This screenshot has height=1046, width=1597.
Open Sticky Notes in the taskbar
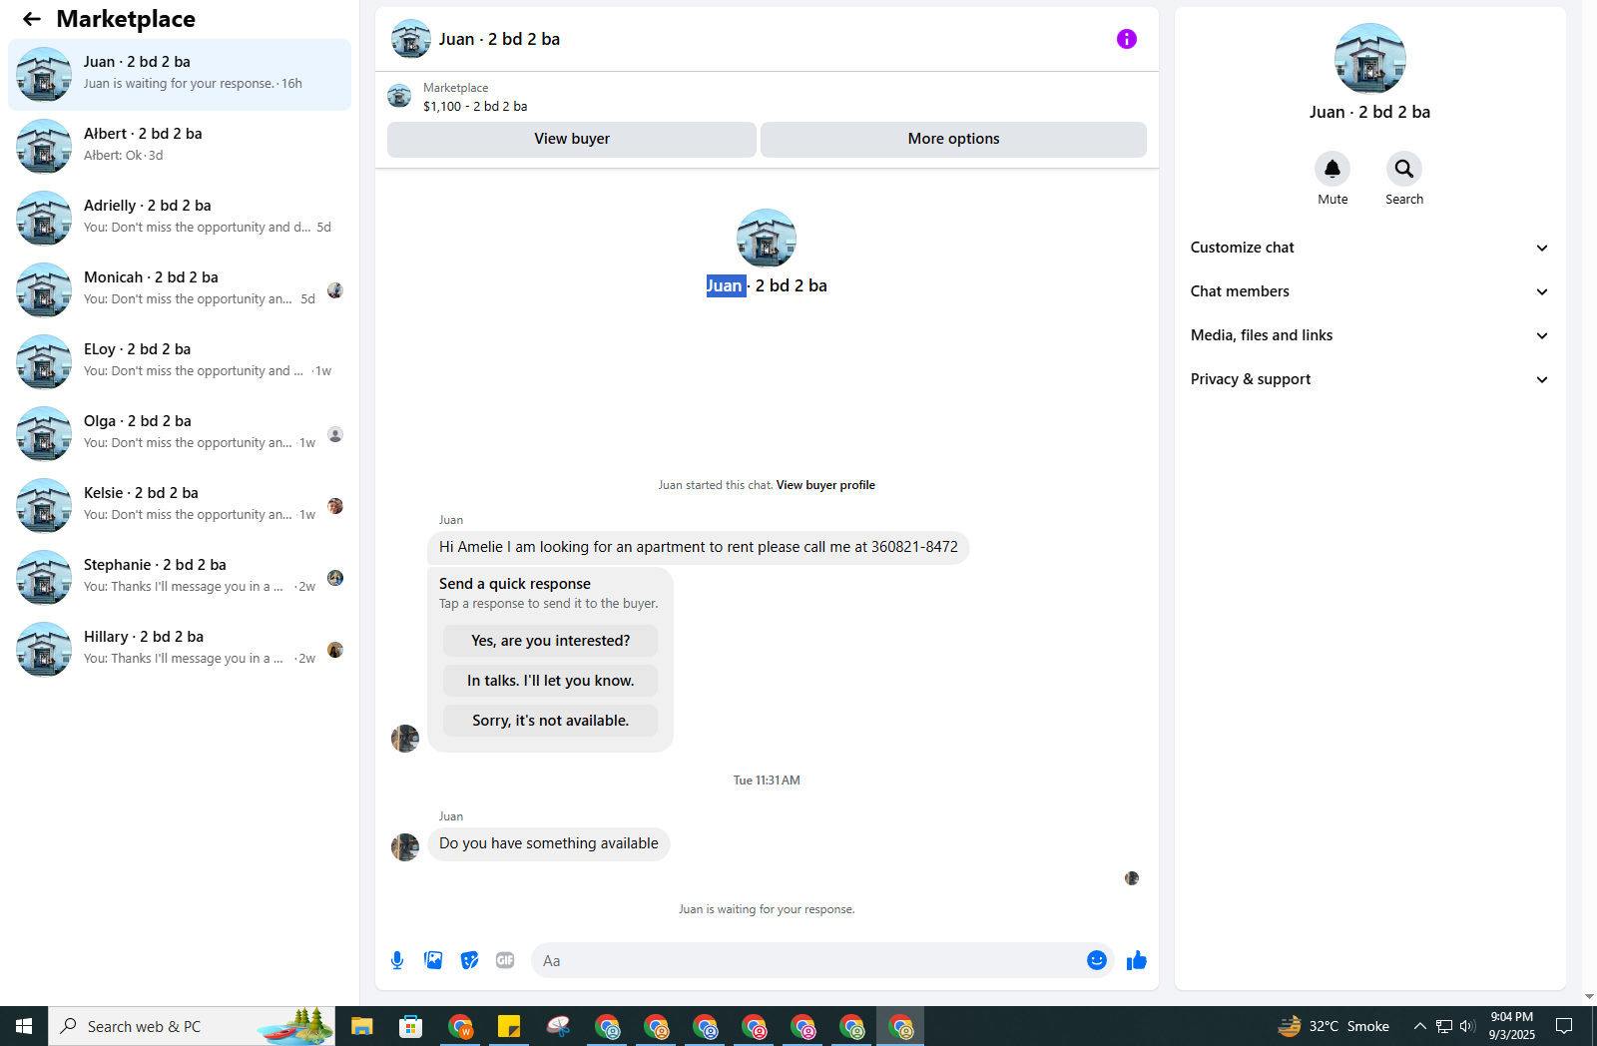[x=509, y=1026]
